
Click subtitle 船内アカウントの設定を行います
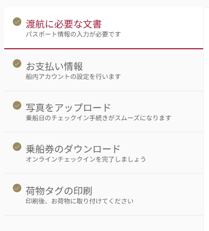click(74, 77)
